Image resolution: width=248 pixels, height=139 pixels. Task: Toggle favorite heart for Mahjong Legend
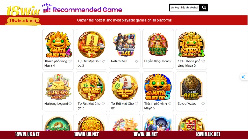tap(70, 104)
